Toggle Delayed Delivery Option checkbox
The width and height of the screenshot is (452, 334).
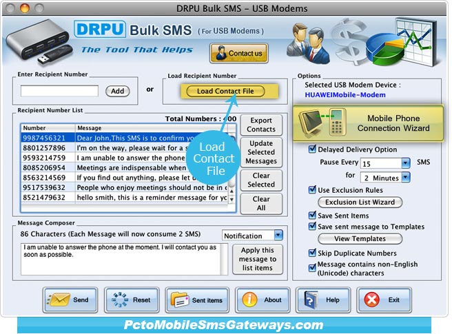click(x=312, y=149)
